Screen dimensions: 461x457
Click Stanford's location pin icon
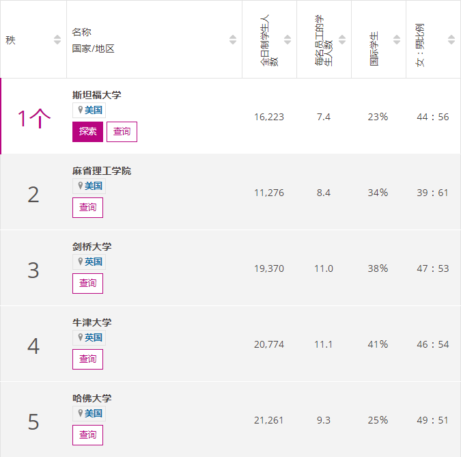coord(80,110)
